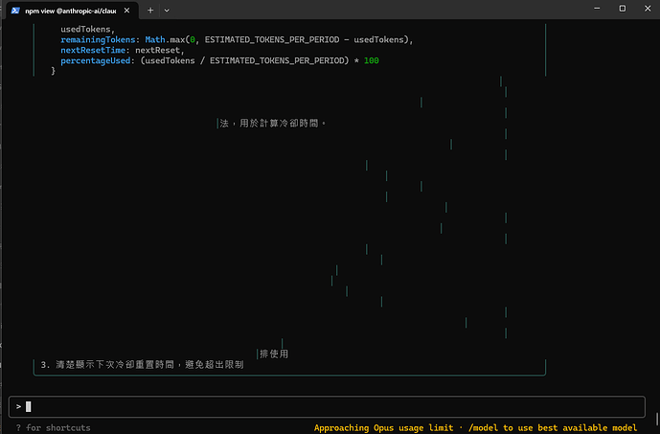Screen dimensions: 660x434
Task: Close the npm view tab
Action: click(x=126, y=11)
